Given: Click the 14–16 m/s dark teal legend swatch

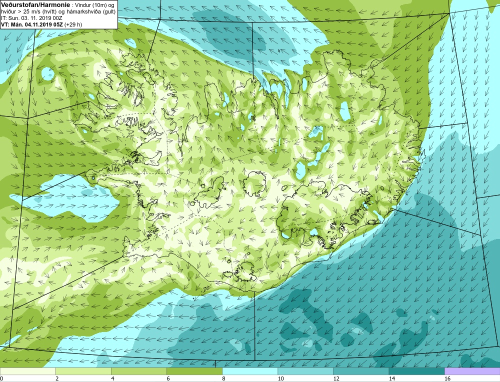Looking at the screenshot, I should [416, 371].
